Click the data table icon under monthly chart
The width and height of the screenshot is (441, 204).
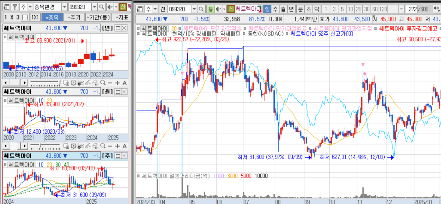[x=66, y=146]
